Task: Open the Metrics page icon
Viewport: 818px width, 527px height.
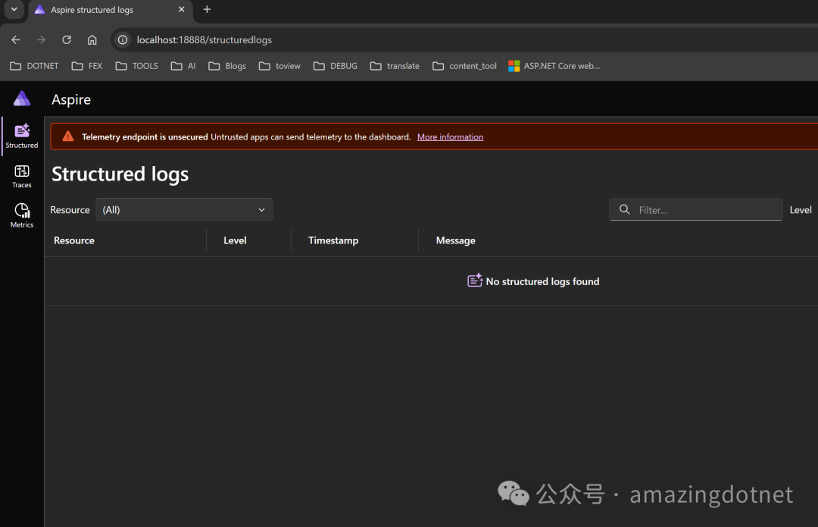Action: point(22,215)
